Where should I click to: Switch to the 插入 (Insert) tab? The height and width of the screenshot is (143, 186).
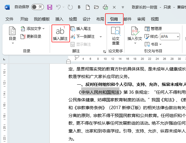59,19
